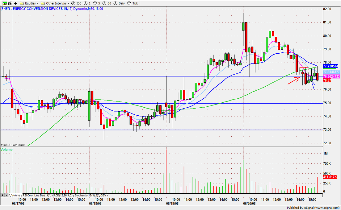The width and height of the screenshot is (341, 210).
Task: Click the black plus icon in toolbar
Action: click(x=16, y=3)
